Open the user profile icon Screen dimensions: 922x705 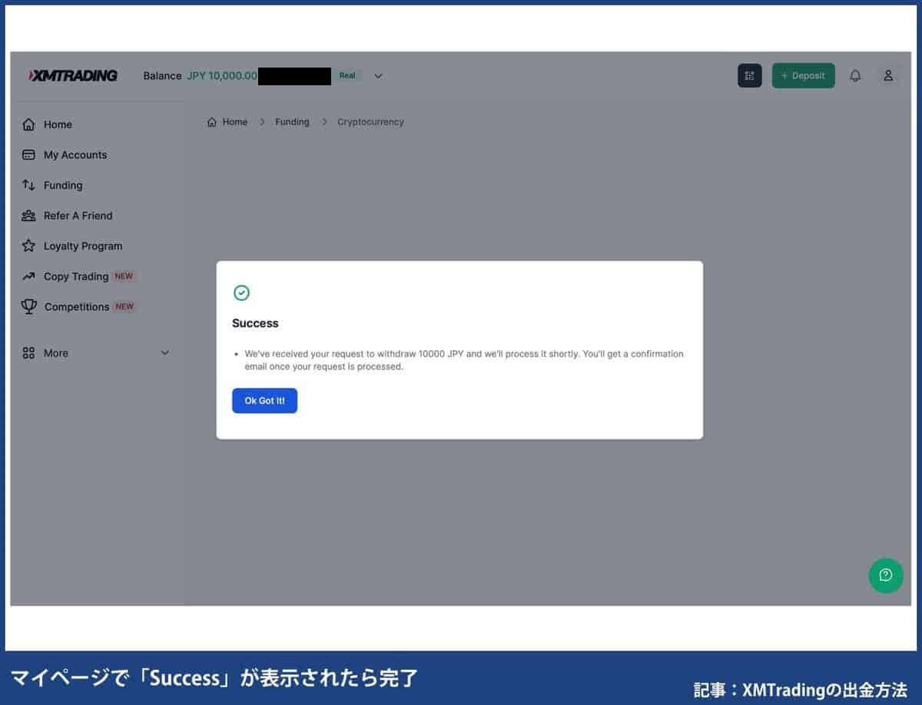tap(888, 75)
